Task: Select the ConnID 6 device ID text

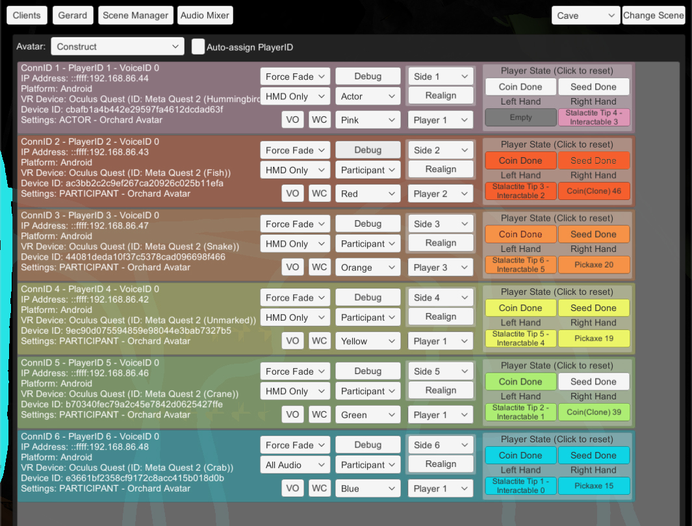Action: (x=123, y=477)
